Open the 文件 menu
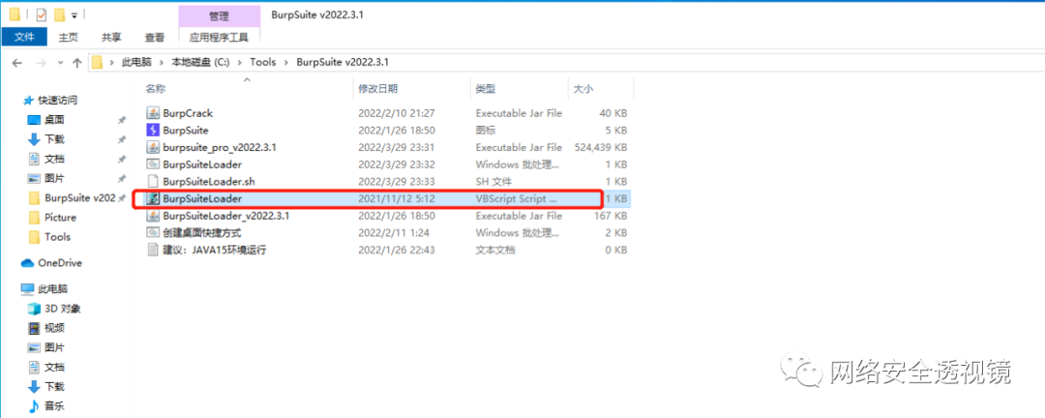 (24, 38)
